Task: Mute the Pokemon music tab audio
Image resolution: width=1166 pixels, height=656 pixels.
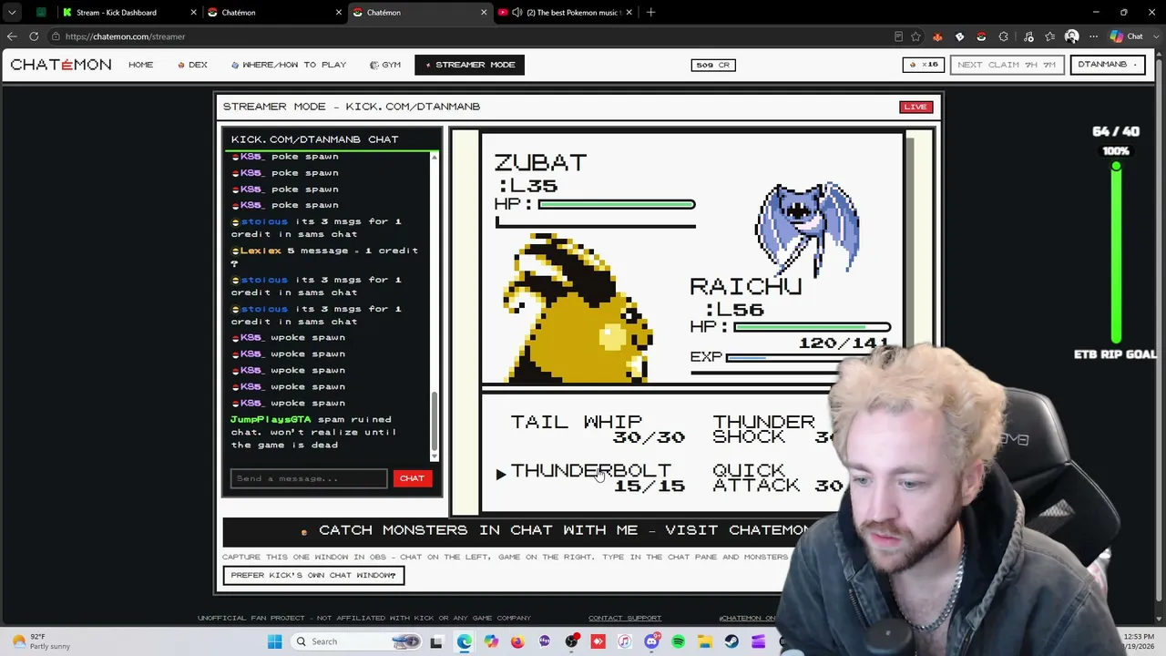Action: pos(517,13)
